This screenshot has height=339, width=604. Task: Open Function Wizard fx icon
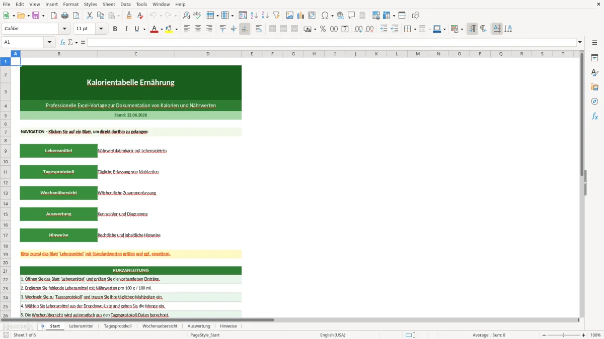point(62,42)
